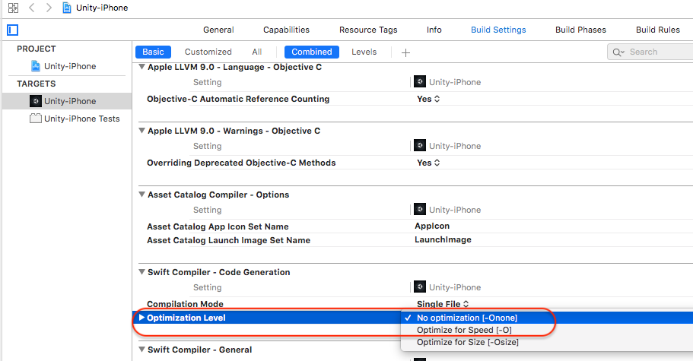This screenshot has height=361, width=693.
Task: Open Objective-C Automatic Reference Counting Yes popup
Action: (x=428, y=99)
